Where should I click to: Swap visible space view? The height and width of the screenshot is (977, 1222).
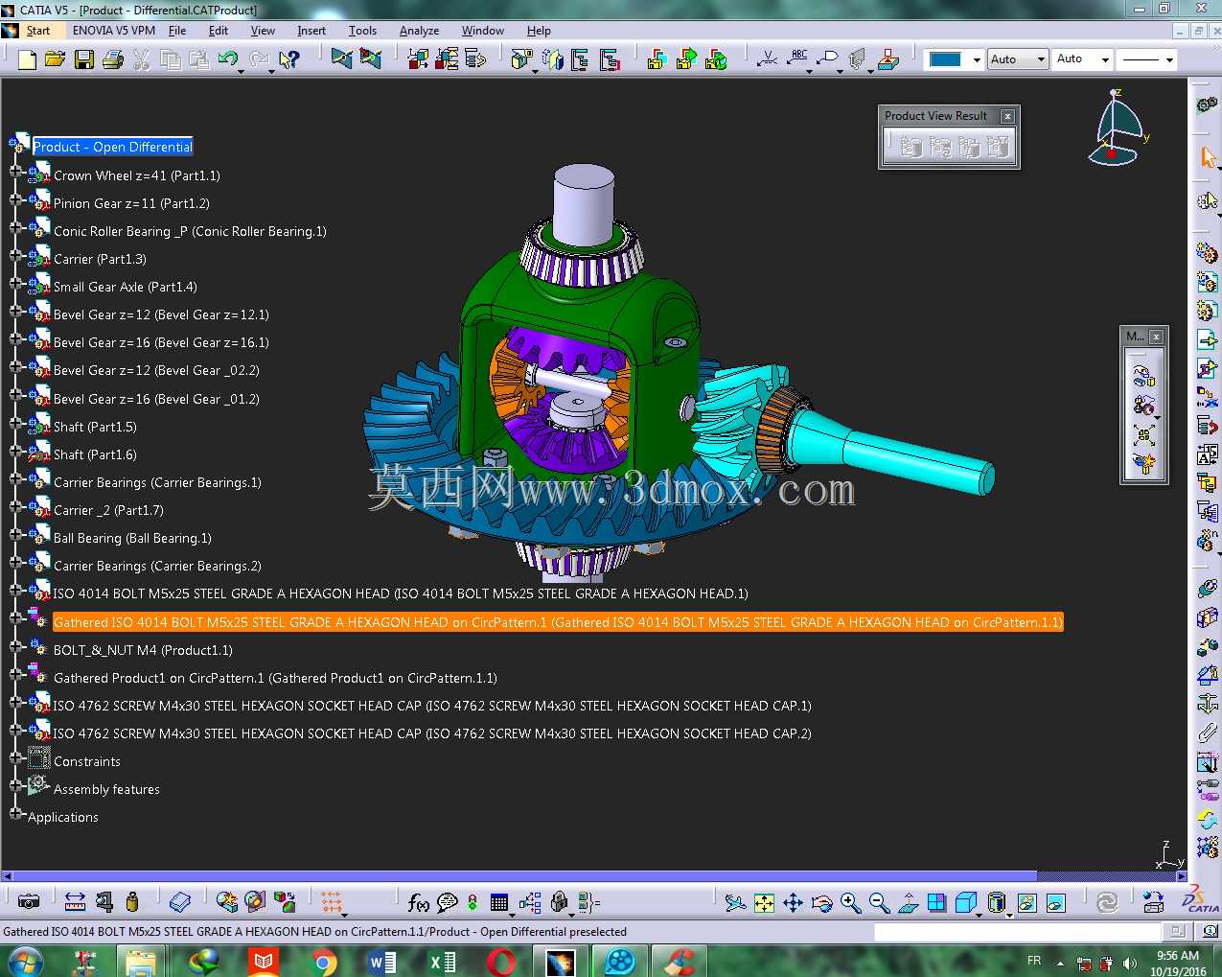tap(1055, 903)
